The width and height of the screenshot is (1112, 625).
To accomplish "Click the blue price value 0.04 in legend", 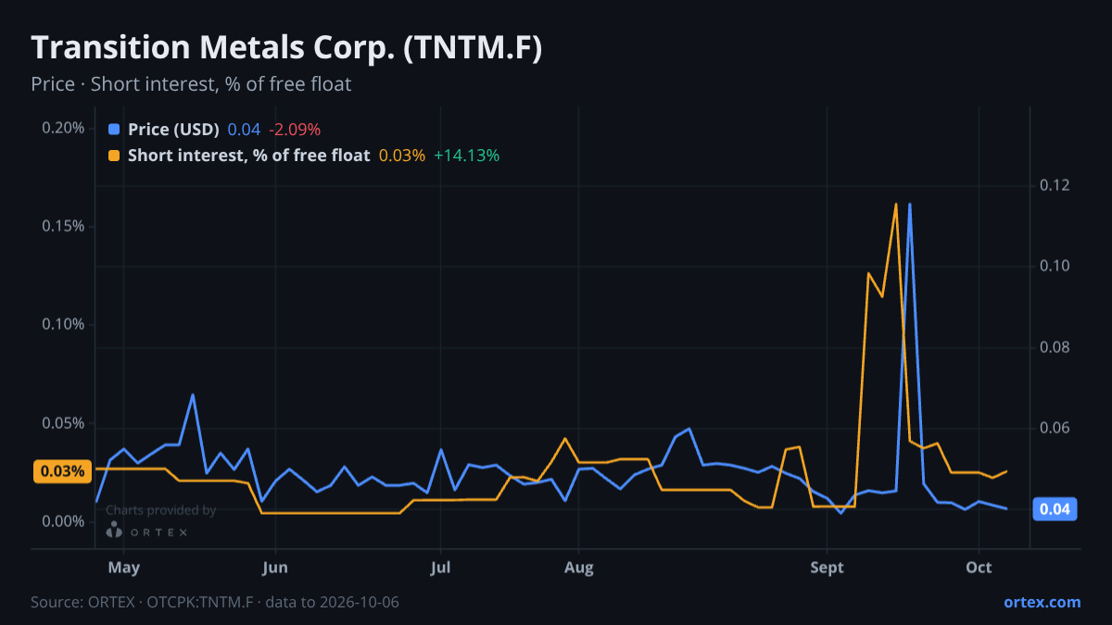I will (244, 130).
